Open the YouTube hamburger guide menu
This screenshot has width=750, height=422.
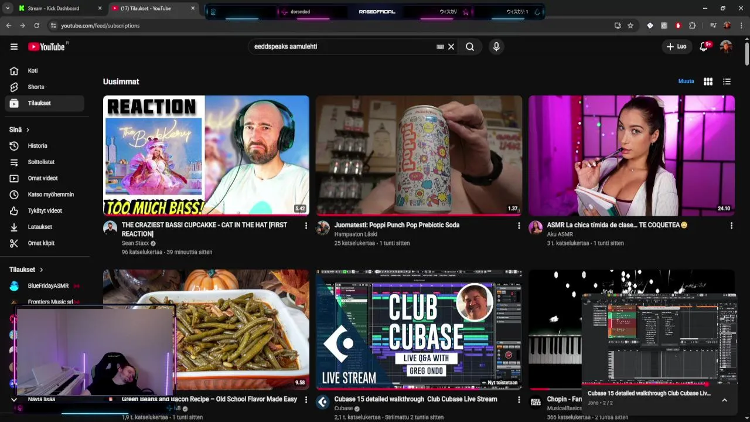(14, 46)
